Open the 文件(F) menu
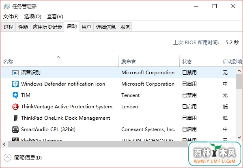This screenshot has height=168, width=243. click(x=11, y=17)
